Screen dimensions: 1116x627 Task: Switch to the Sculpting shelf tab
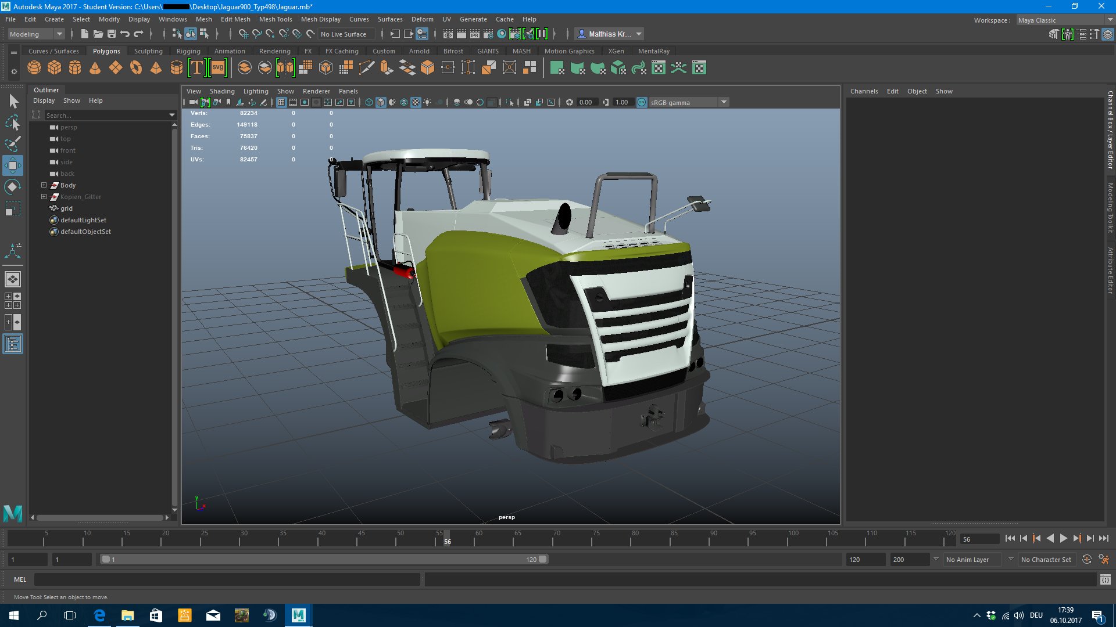click(148, 51)
